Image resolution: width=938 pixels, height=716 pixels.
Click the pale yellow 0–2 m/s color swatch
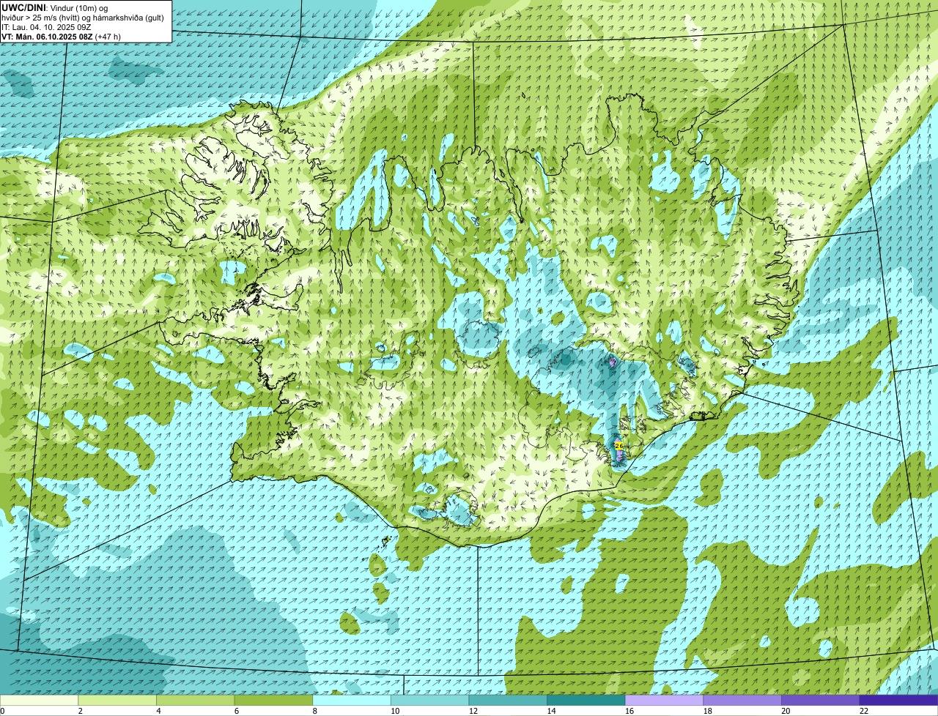point(39,700)
